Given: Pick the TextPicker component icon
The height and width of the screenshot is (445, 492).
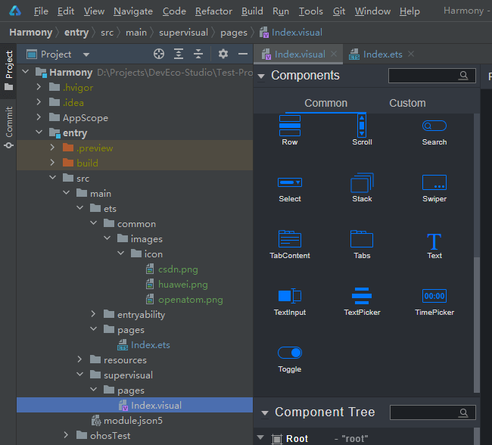Looking at the screenshot, I should click(x=362, y=296).
